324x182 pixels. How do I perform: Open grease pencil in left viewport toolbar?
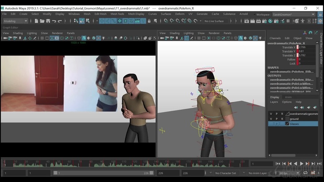tap(35, 38)
